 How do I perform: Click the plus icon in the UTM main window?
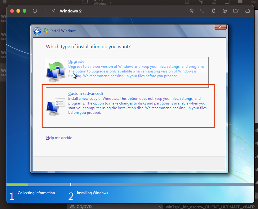pyautogui.click(x=71, y=2)
